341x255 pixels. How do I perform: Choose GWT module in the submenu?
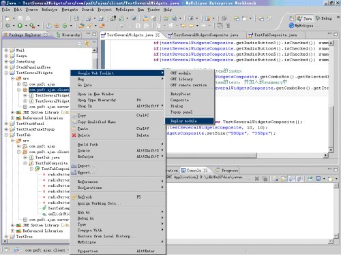click(190, 73)
